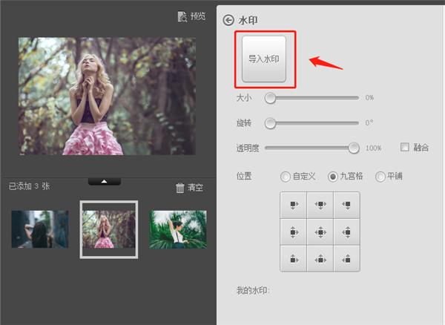
Task: Select the middle-right grid position icon
Action: 346,232
